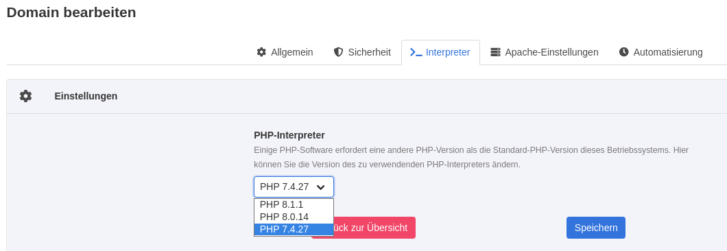Click the shield icon beside Sicherheit
The width and height of the screenshot is (727, 251).
pos(338,52)
